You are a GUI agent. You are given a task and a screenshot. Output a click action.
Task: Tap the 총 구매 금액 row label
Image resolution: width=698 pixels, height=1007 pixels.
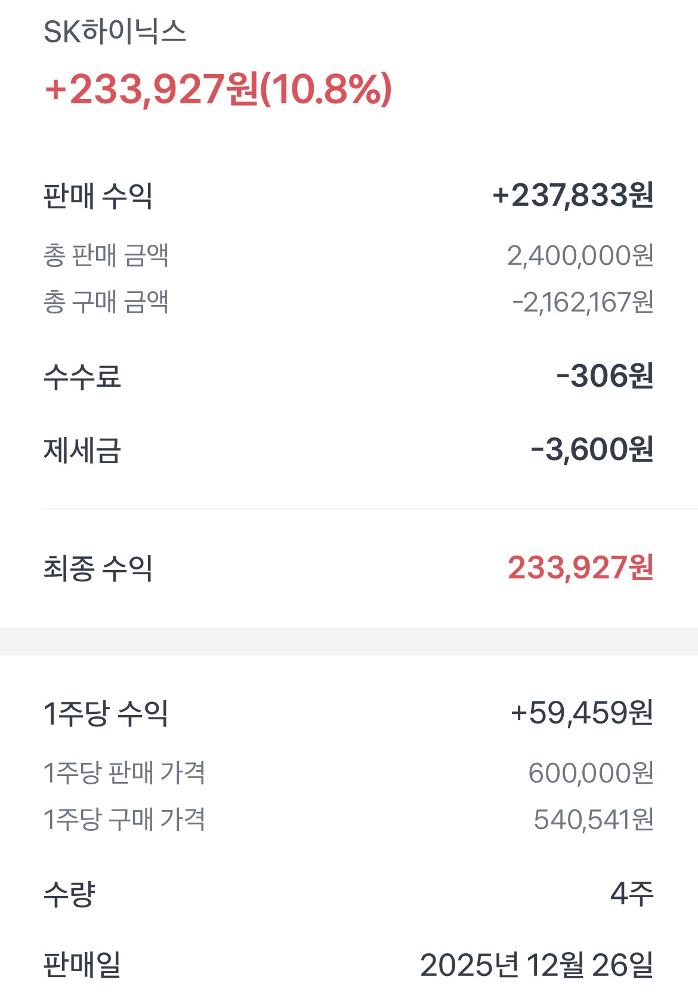tap(106, 302)
